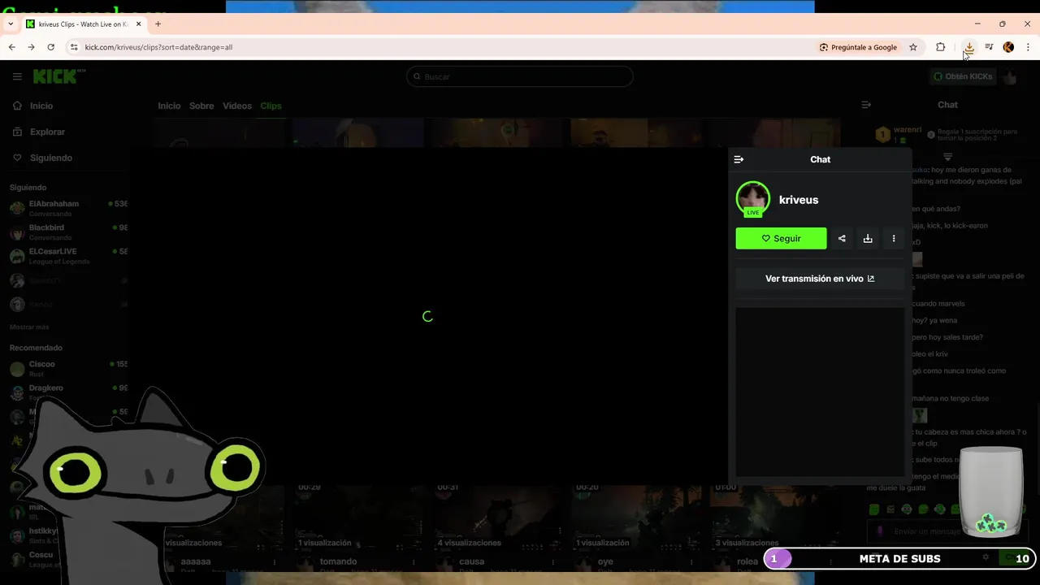Open Chrome's tab search dropdown arrow

[11, 24]
